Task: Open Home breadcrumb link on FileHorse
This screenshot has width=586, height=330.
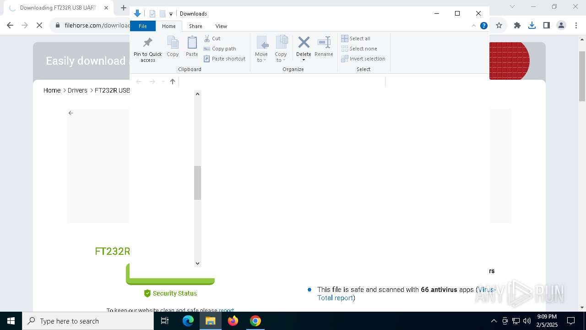Action: pos(52,90)
